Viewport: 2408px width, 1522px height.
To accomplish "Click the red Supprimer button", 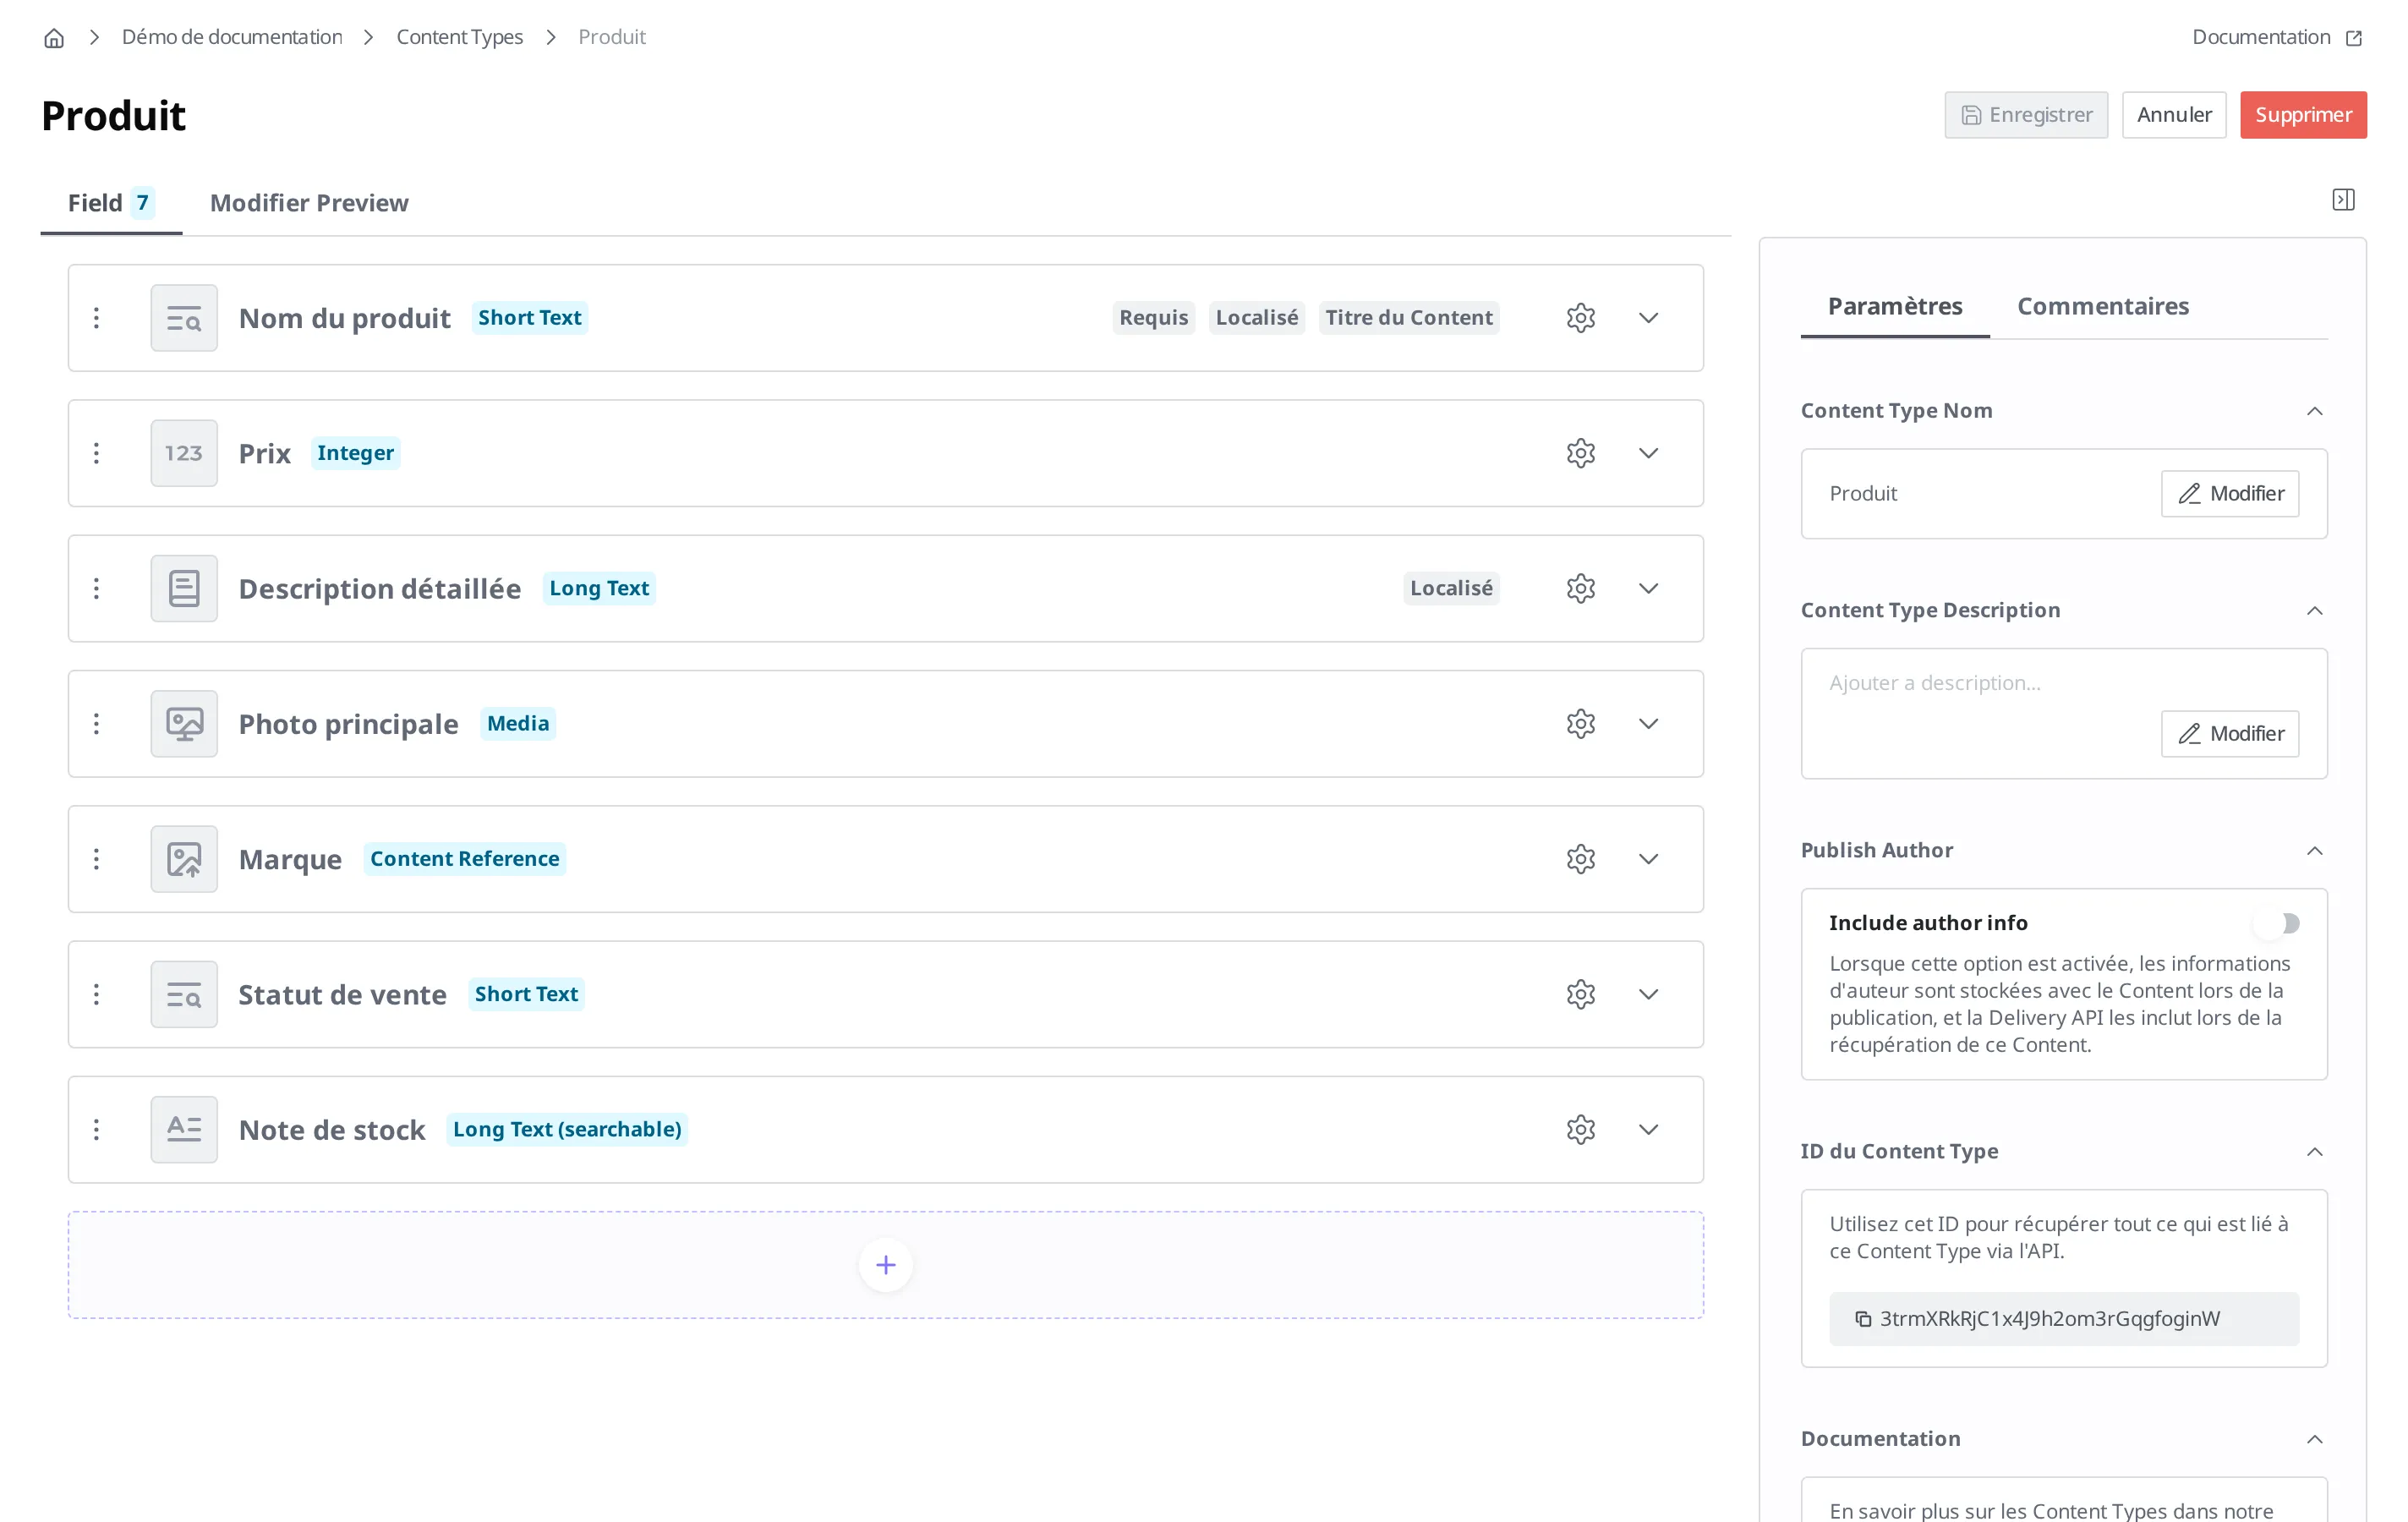I will click(x=2302, y=115).
